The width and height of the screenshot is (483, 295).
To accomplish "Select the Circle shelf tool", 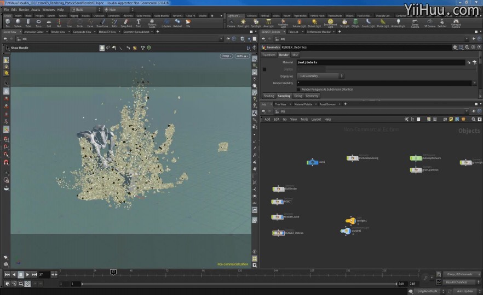I will [80, 23].
